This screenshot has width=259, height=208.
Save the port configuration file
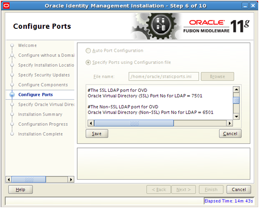(97, 133)
